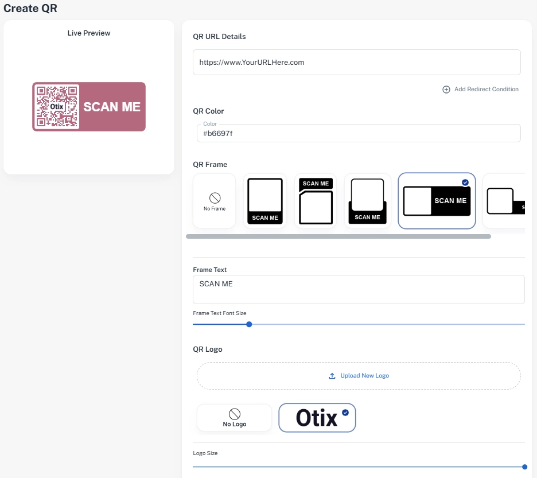
Task: Select the No Logo option
Action: click(234, 417)
